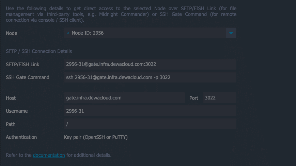Viewport: 296px width, 166px height.
Task: Select the Username field containing 2956-31
Action: tap(150, 111)
